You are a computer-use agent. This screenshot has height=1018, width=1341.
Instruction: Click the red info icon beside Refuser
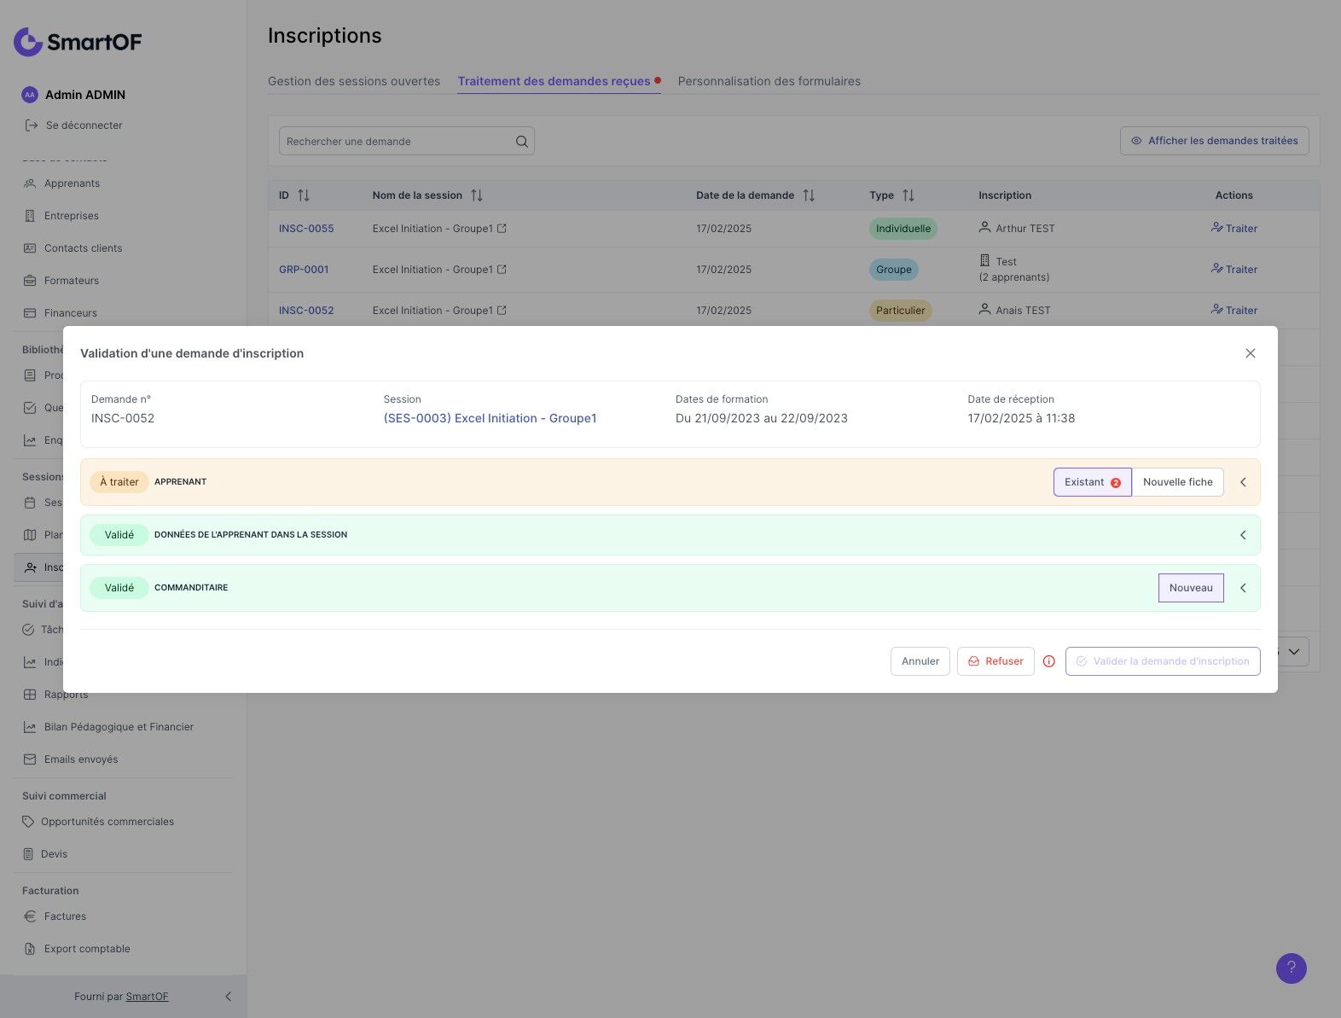1049,661
